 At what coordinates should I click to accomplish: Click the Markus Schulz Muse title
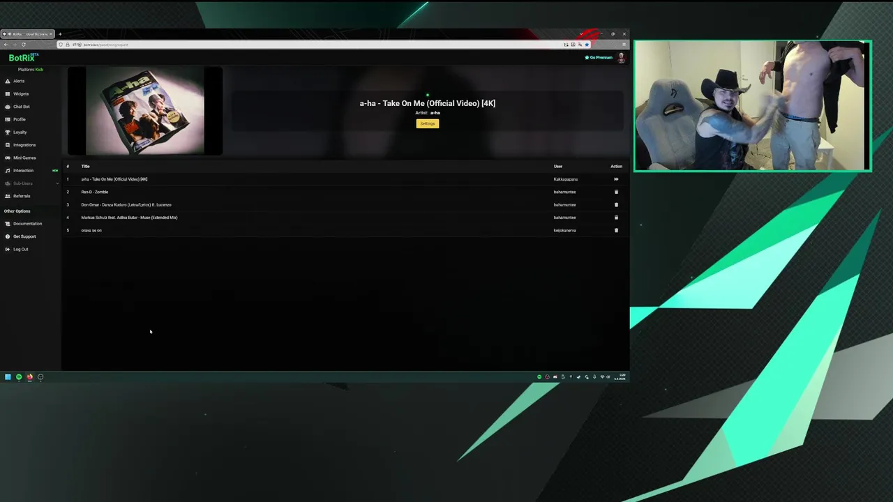[129, 218]
